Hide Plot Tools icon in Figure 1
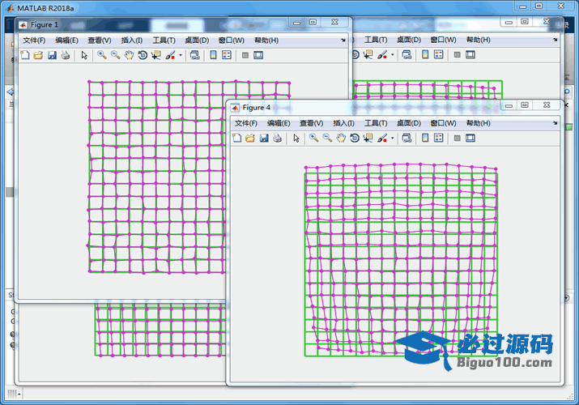The width and height of the screenshot is (579, 405). pyautogui.click(x=245, y=55)
